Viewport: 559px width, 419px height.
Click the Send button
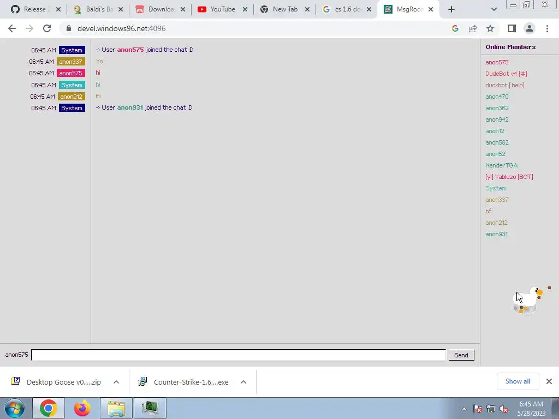(x=461, y=355)
